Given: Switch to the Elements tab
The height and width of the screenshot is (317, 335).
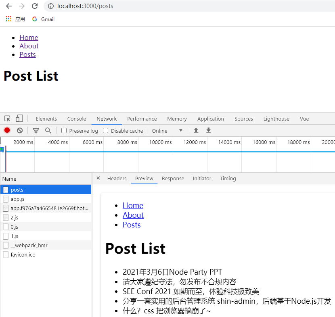Looking at the screenshot, I should (46, 119).
